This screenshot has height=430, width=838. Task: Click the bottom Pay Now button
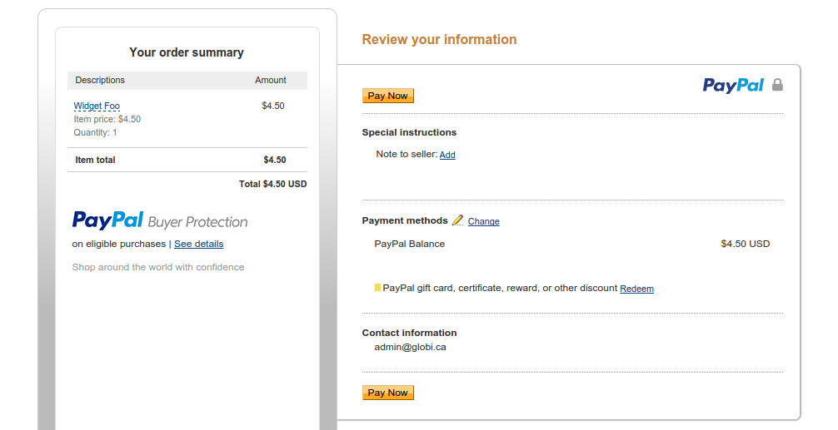coord(388,393)
